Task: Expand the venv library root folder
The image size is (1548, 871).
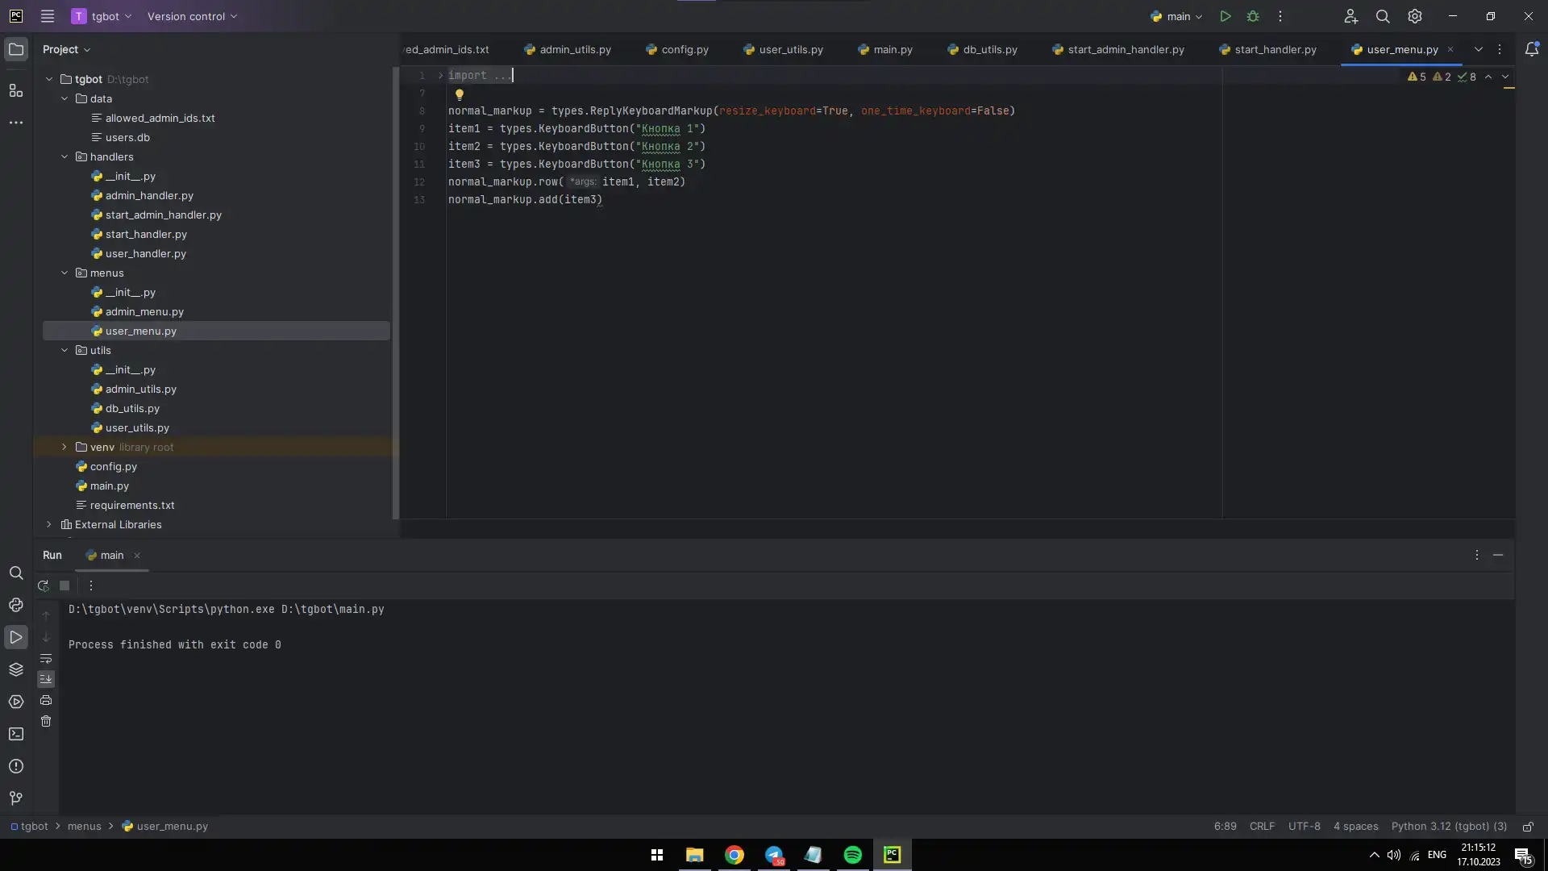Action: 64,447
